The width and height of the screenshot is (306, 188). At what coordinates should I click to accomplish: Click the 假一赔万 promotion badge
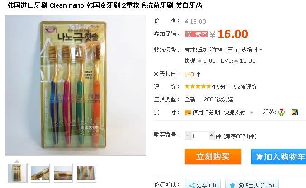(x=196, y=34)
